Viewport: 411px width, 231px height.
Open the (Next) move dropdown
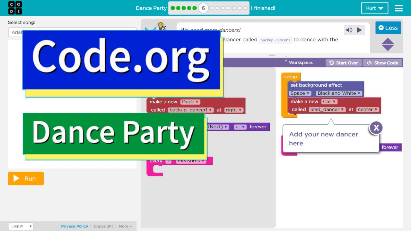click(x=218, y=127)
